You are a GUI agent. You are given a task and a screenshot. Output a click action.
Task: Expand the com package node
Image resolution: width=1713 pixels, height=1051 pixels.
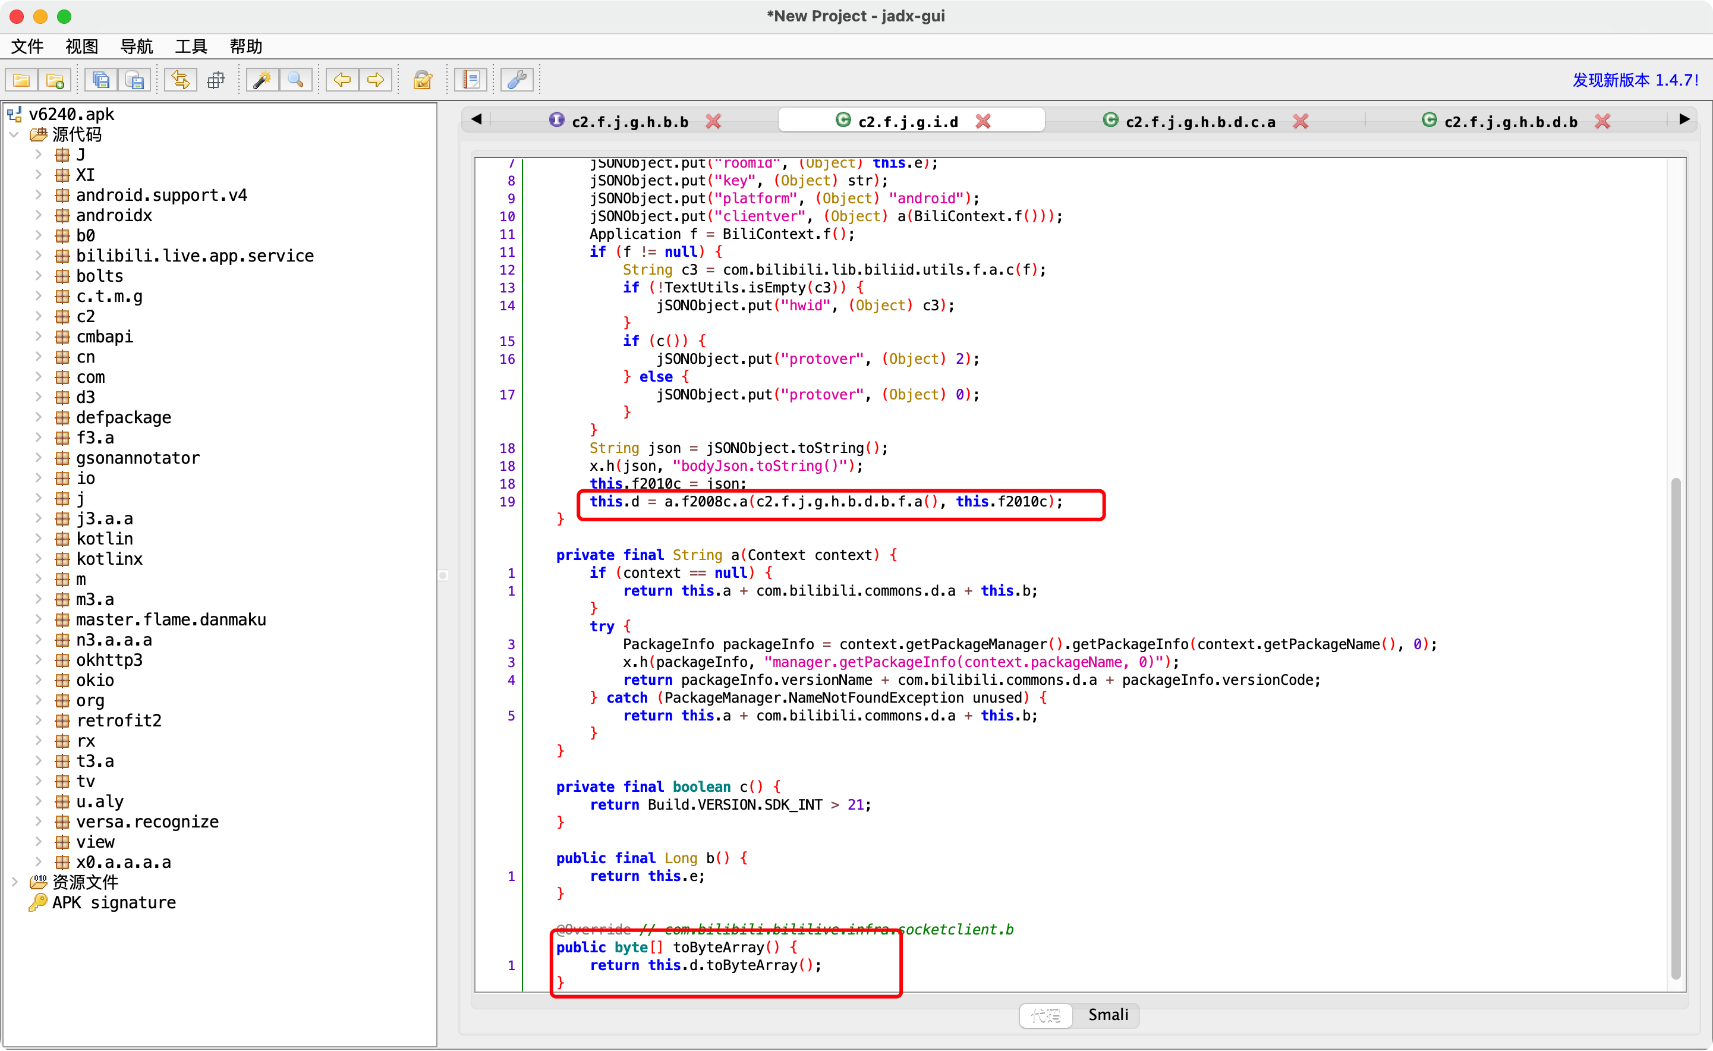[x=38, y=377]
